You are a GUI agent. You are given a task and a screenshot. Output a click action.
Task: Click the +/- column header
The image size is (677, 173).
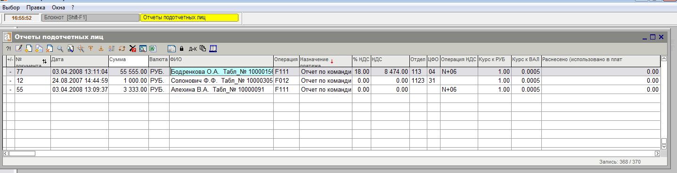coord(10,61)
